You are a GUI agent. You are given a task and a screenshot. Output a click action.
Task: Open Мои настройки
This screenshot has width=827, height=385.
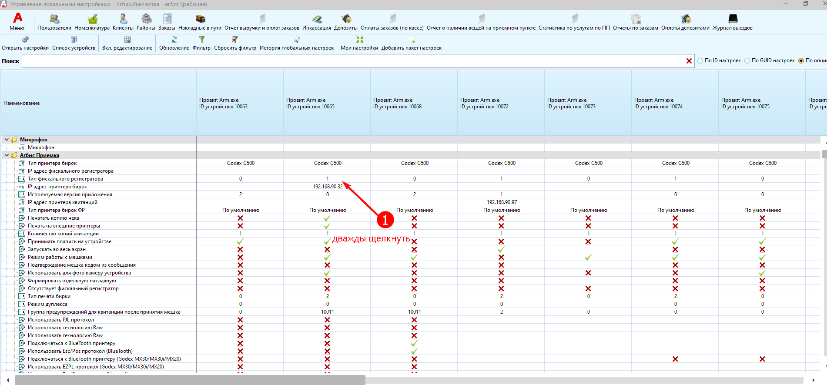click(x=359, y=44)
